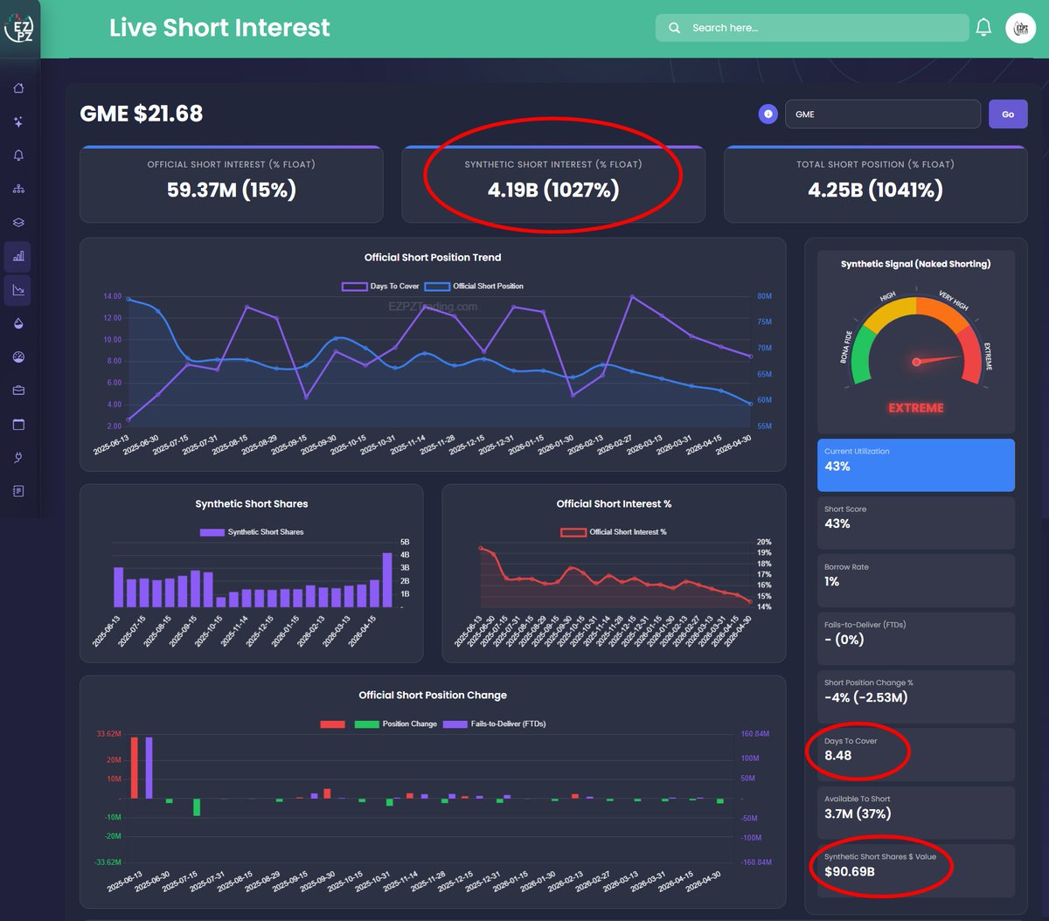Screen dimensions: 1049x921
Task: Open the bell alerts icon in the sidebar
Action: [x=18, y=156]
